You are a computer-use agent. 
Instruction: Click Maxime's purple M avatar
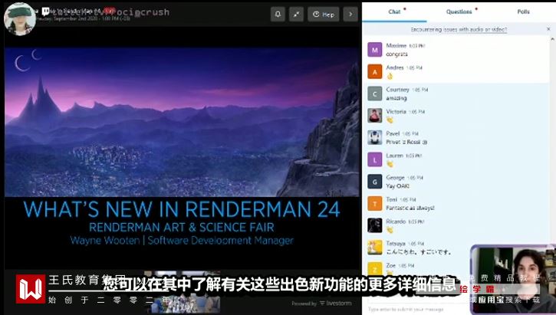[375, 50]
